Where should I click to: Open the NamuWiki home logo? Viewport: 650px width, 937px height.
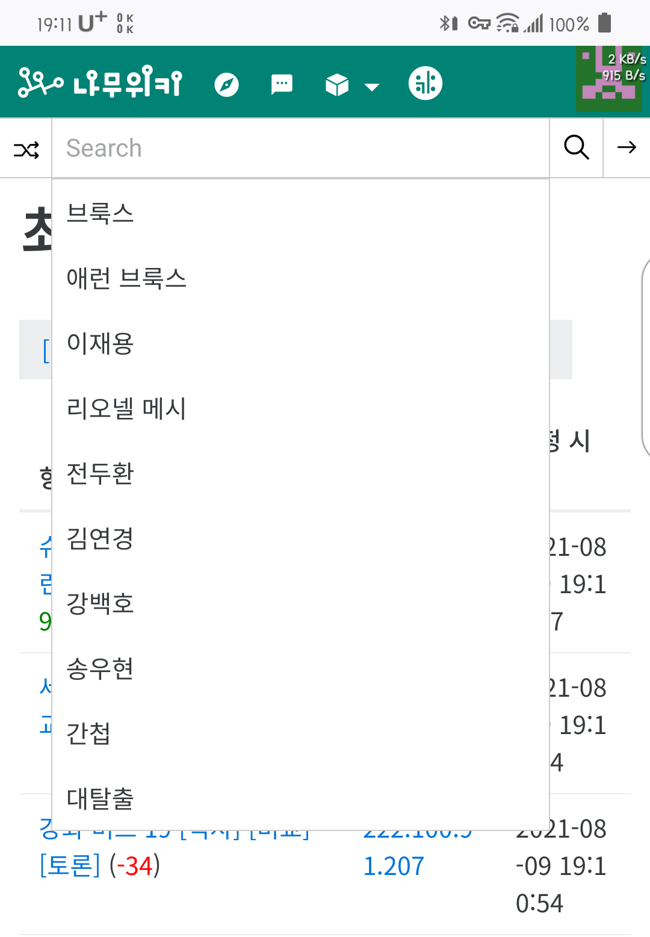pyautogui.click(x=100, y=83)
